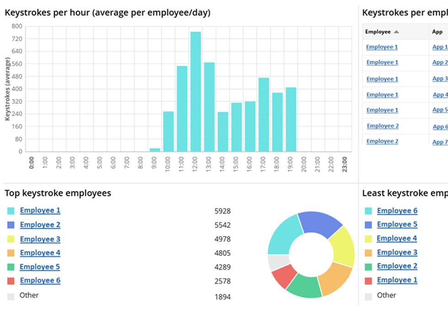This screenshot has width=448, height=311.
Task: Open the App 5 link
Action: 440,110
